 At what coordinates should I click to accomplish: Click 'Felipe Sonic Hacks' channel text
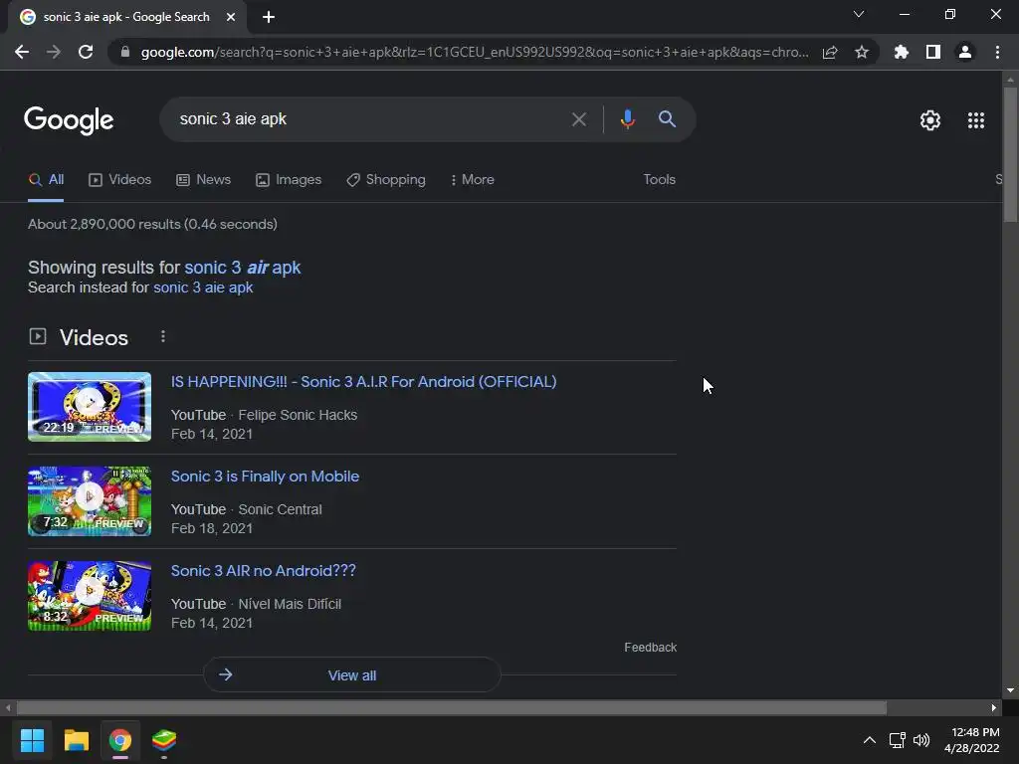[x=298, y=415]
